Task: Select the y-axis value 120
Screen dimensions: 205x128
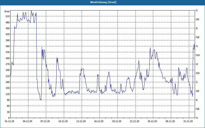Action: pos(8,94)
